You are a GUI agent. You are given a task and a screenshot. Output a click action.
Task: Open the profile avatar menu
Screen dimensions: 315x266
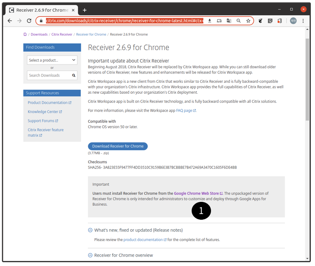pos(293,21)
